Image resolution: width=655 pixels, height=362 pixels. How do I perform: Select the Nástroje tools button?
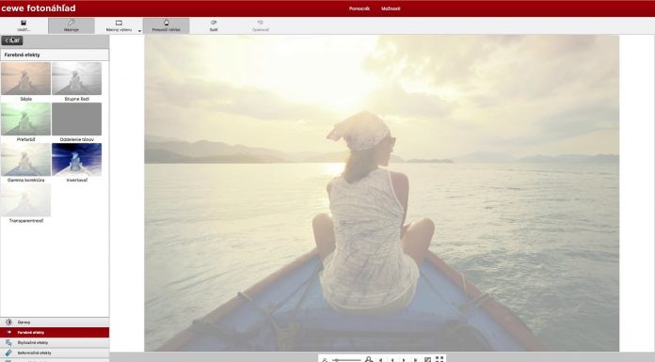72,26
